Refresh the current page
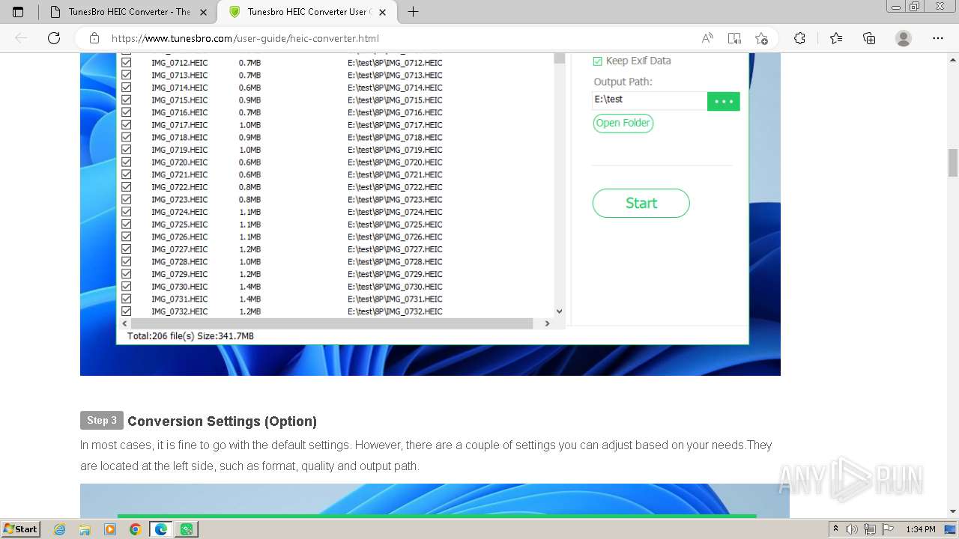This screenshot has width=959, height=539. [x=54, y=38]
